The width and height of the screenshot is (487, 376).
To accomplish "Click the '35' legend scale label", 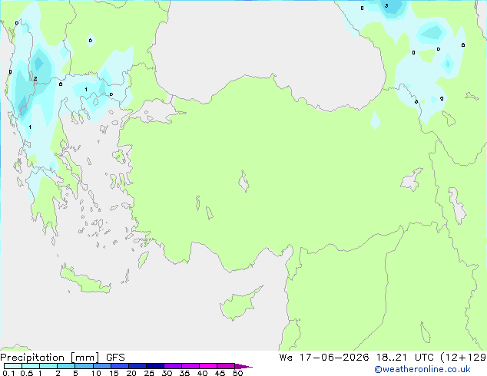I will [184, 373].
